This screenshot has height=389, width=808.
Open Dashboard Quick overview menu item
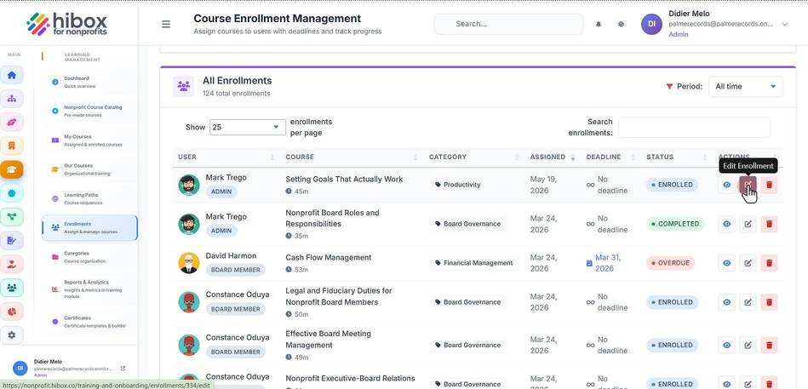[x=89, y=82]
